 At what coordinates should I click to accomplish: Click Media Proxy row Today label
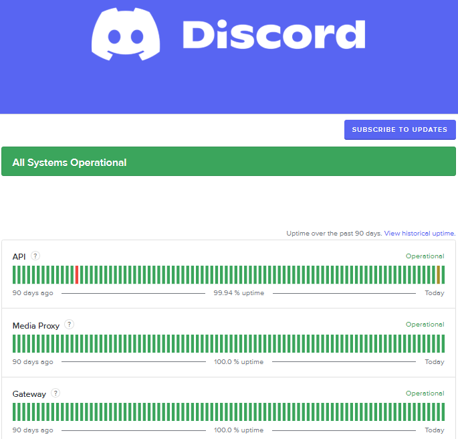click(435, 362)
